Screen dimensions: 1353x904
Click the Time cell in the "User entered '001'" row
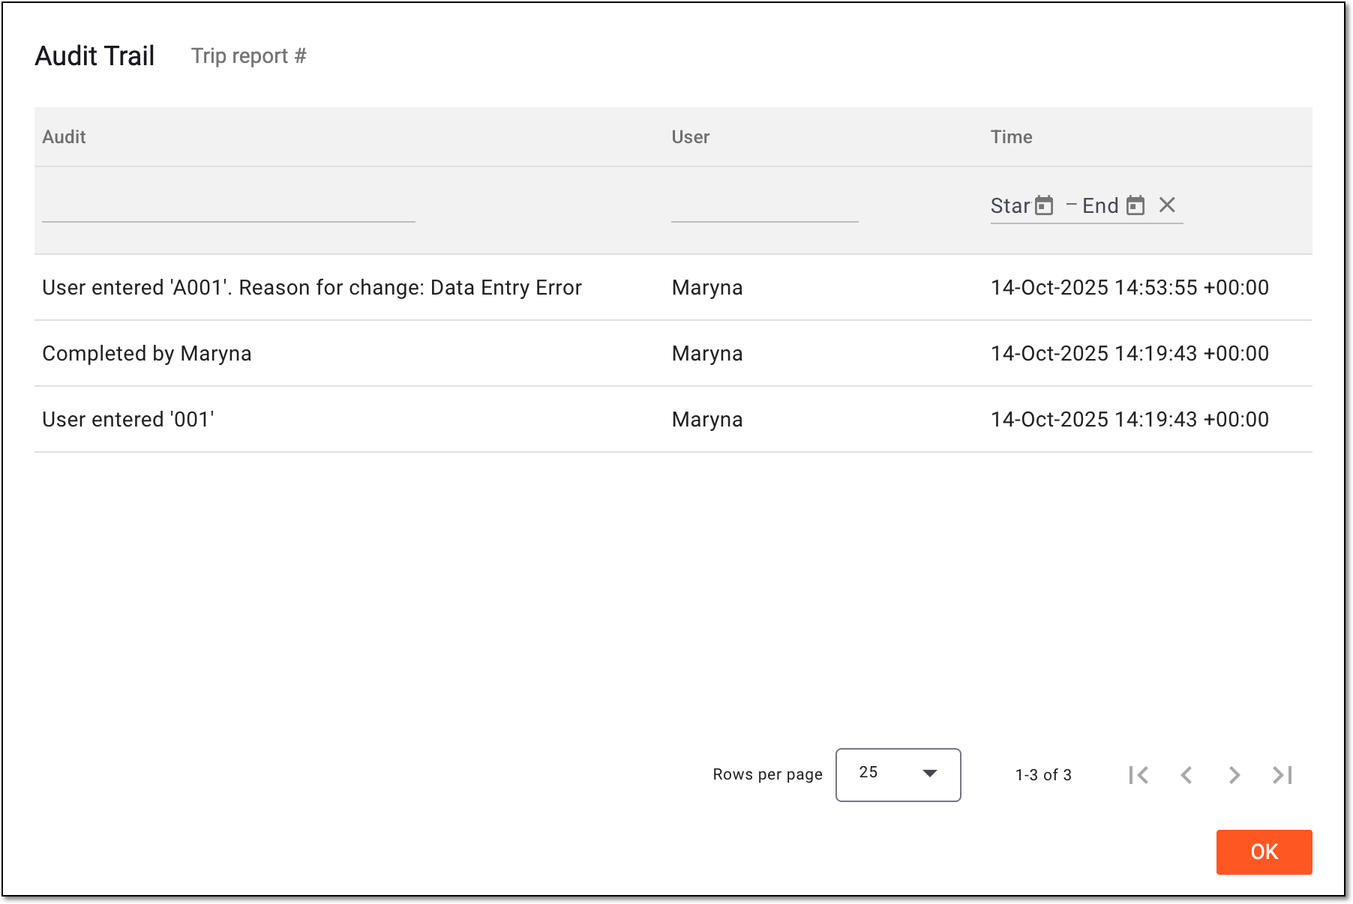point(1129,419)
